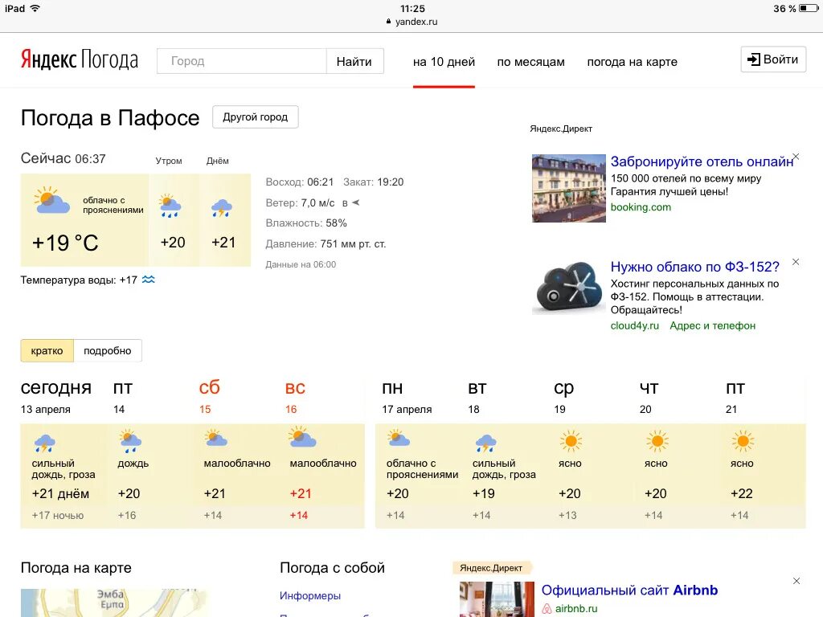
Task: Open Нужно облако по ФЗ-152 link
Action: 695,267
